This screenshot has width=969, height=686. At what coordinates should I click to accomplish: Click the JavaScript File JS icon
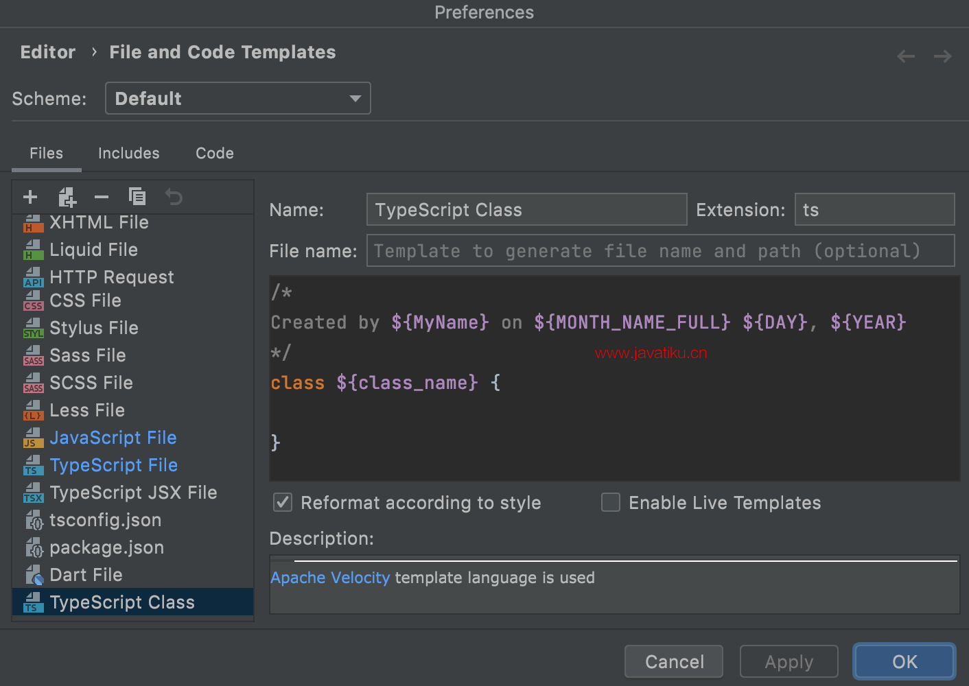33,438
